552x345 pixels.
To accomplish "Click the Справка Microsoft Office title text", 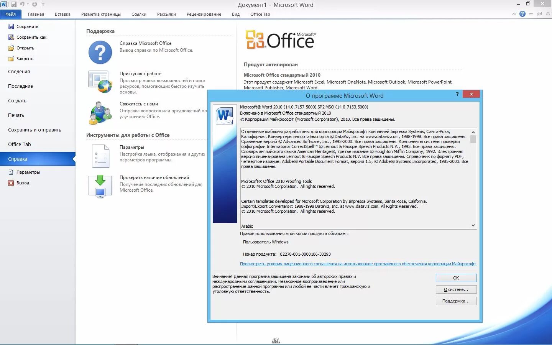I will click(x=145, y=43).
